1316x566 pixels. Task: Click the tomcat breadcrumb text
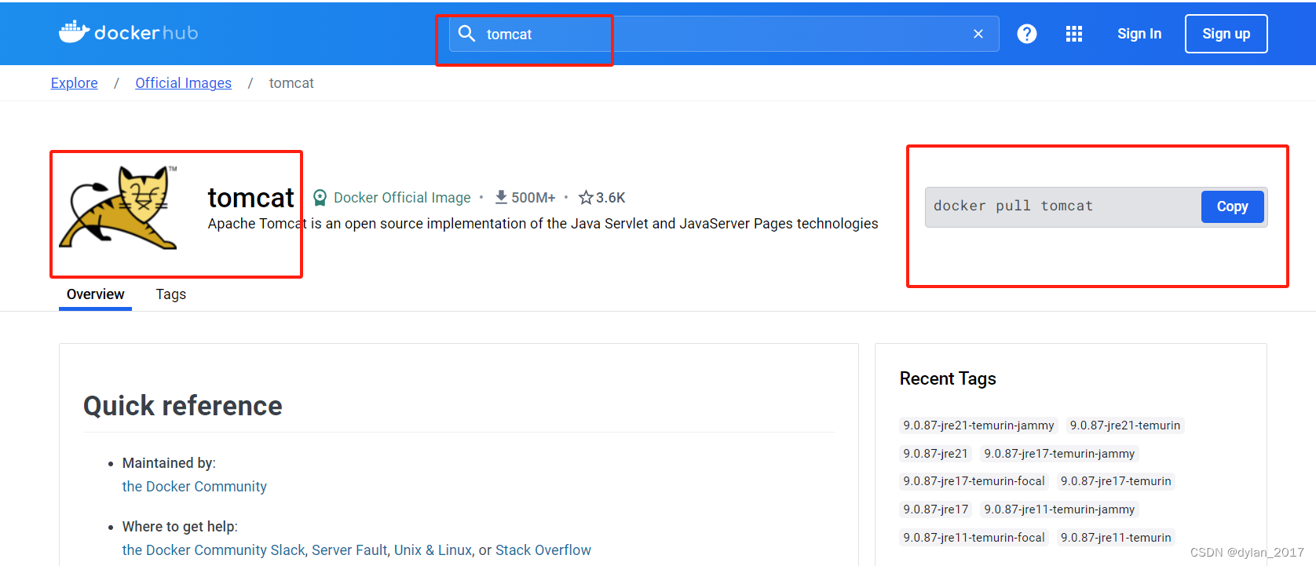[x=291, y=83]
